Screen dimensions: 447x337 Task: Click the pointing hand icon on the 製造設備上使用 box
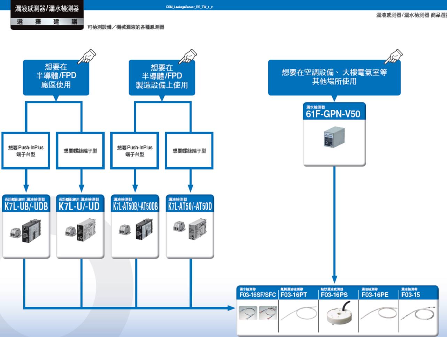click(188, 57)
